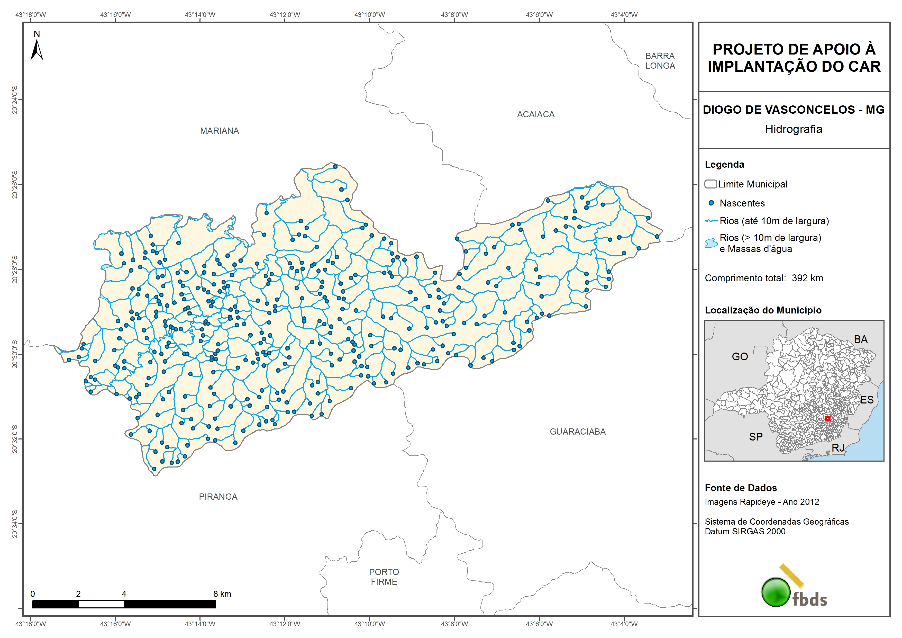Click the BARRA LONGA municipality label
Image resolution: width=902 pixels, height=638 pixels.
[x=660, y=61]
